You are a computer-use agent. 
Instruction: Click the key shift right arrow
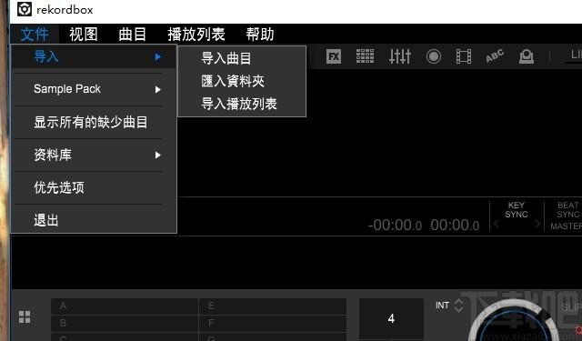pyautogui.click(x=537, y=224)
